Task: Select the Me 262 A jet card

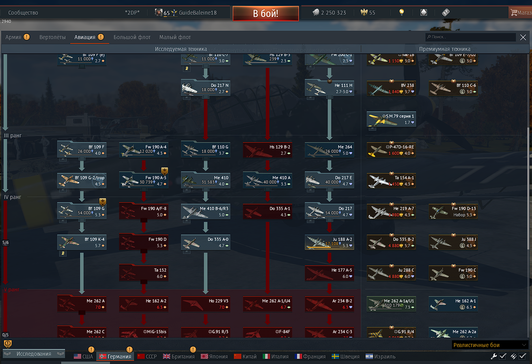Action: pyautogui.click(x=82, y=304)
